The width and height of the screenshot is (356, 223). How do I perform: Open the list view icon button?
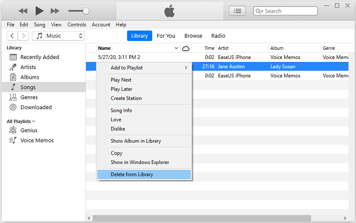(237, 11)
